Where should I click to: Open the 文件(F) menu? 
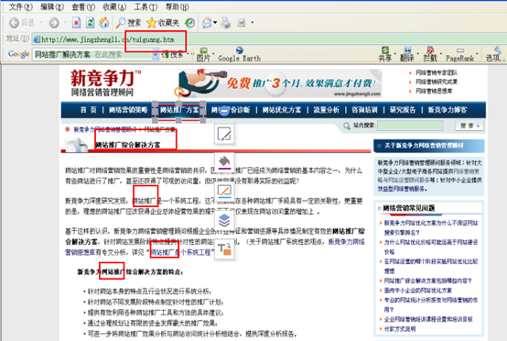21,6
